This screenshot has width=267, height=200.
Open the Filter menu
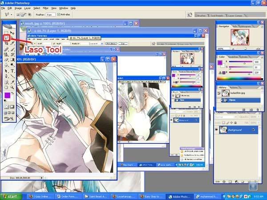pos(46,8)
